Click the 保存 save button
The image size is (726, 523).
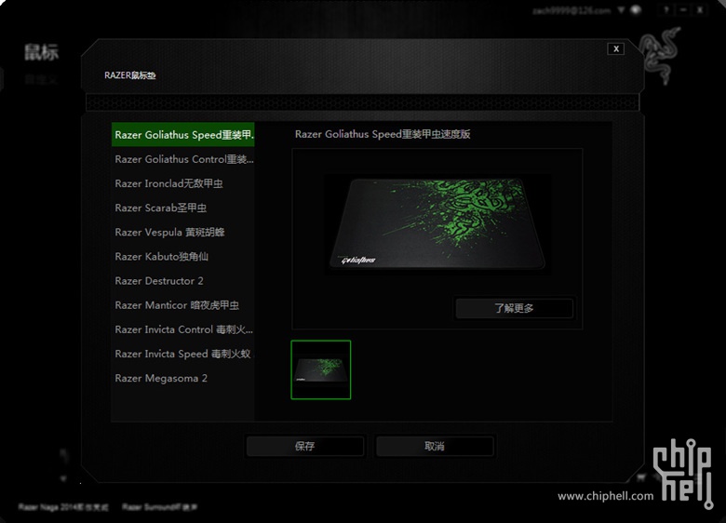[304, 446]
